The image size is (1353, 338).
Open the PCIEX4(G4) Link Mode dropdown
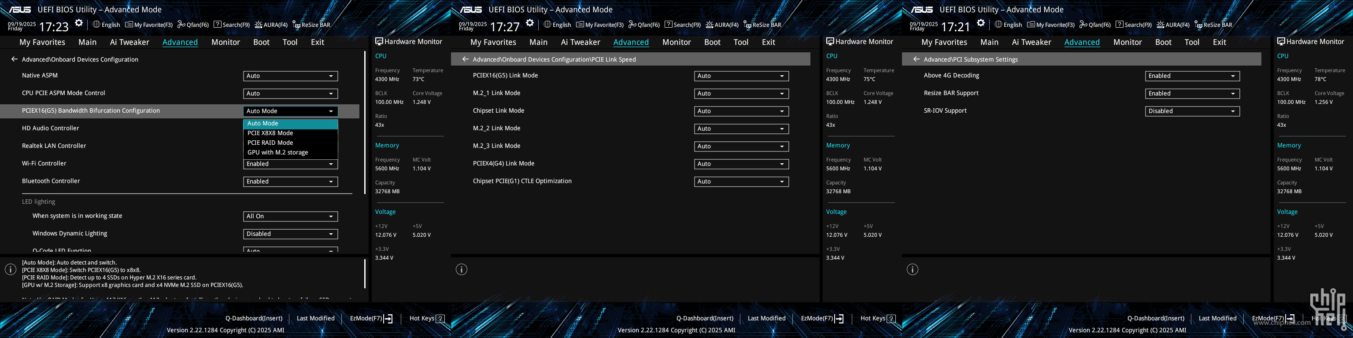[x=742, y=164]
